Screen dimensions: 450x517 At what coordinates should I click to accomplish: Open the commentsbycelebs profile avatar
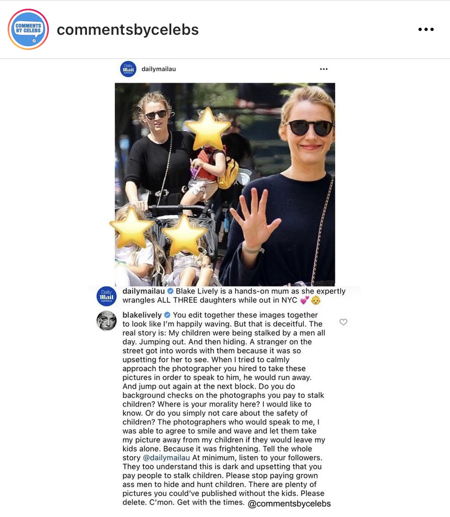(x=28, y=29)
